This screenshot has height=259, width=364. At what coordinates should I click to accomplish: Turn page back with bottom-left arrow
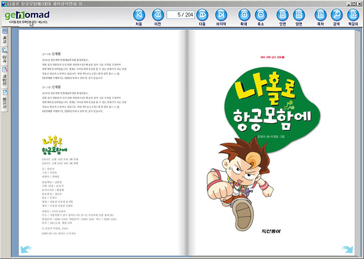tap(26, 249)
